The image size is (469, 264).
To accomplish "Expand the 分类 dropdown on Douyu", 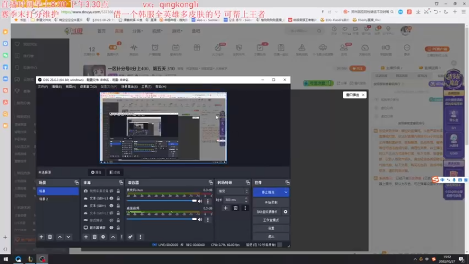I will pyautogui.click(x=138, y=31).
